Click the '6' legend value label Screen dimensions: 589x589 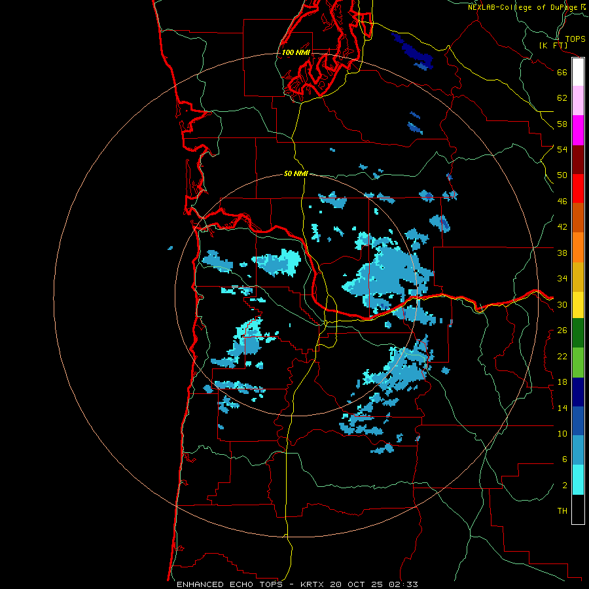tap(564, 459)
